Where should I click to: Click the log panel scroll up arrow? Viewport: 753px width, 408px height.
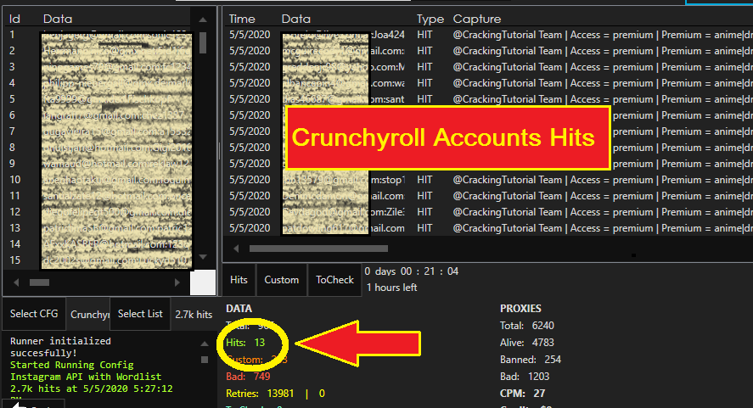tap(205, 344)
